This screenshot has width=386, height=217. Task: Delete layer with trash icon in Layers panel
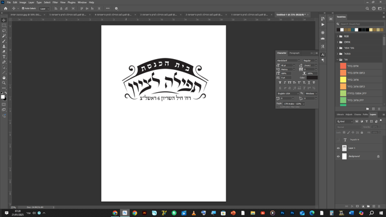pos(379,206)
